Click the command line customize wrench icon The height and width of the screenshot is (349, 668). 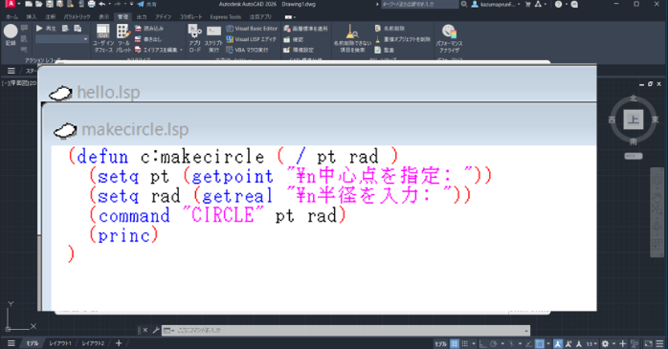tap(155, 330)
